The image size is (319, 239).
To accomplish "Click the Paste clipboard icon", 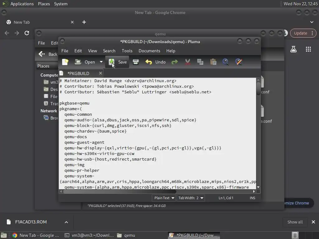I will [213, 62].
